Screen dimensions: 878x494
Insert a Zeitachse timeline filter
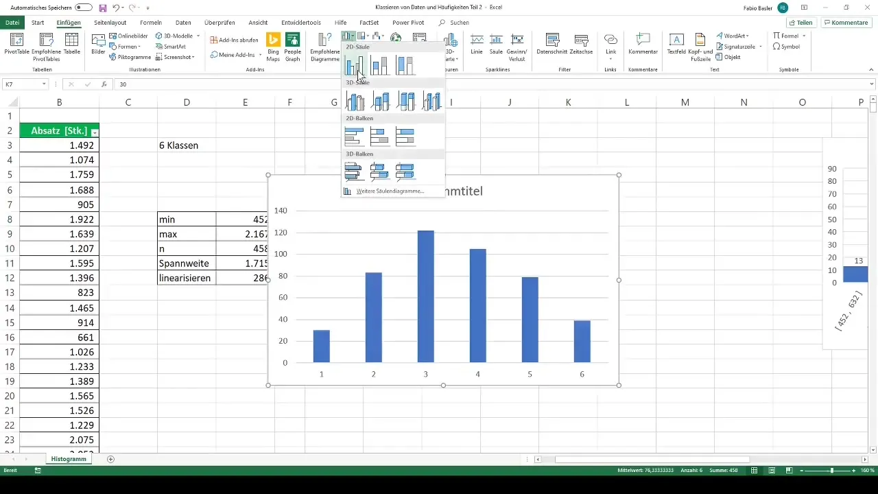pos(581,45)
